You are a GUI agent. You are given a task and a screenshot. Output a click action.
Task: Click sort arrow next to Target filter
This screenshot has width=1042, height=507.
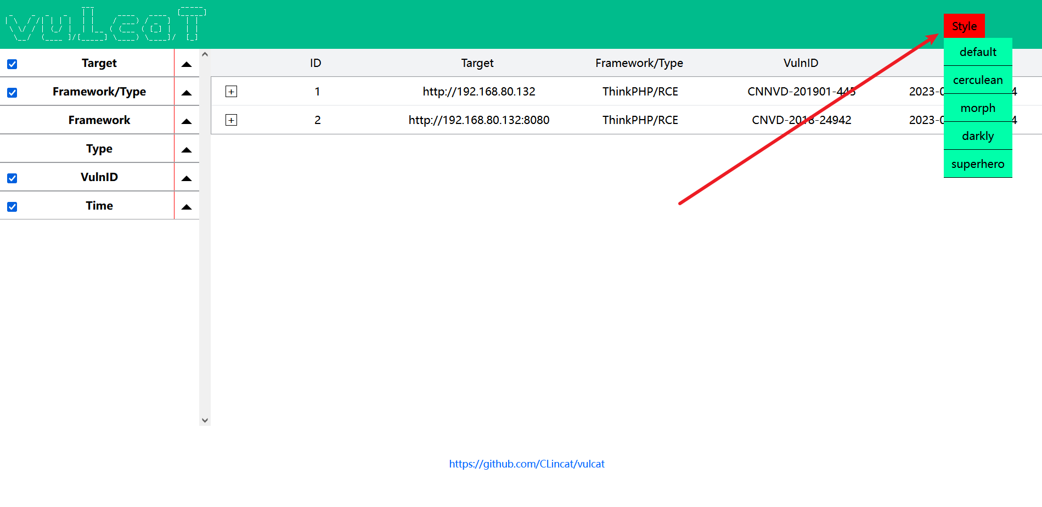coord(187,64)
